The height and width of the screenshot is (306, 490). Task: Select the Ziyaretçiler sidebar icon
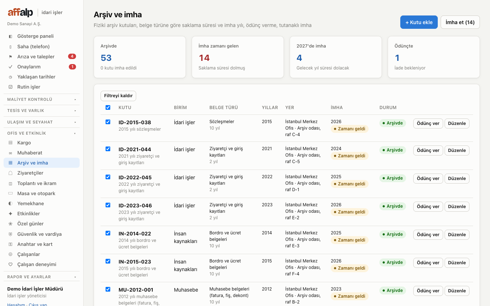(10, 173)
